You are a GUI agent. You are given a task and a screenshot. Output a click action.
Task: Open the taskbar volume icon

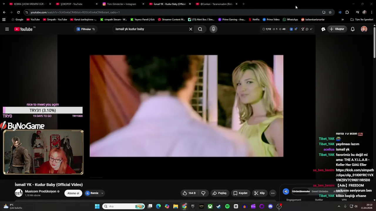(356, 206)
